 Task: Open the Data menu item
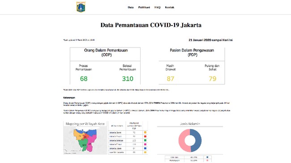pyautogui.click(x=131, y=7)
